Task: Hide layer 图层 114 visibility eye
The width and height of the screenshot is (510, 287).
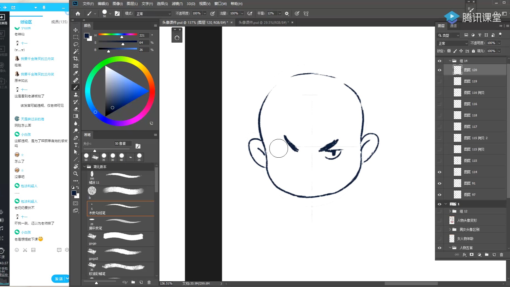Action: pyautogui.click(x=440, y=172)
